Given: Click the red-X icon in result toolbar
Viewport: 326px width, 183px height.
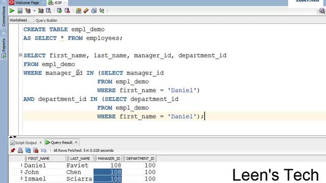Looking at the screenshot, I should [36, 150].
